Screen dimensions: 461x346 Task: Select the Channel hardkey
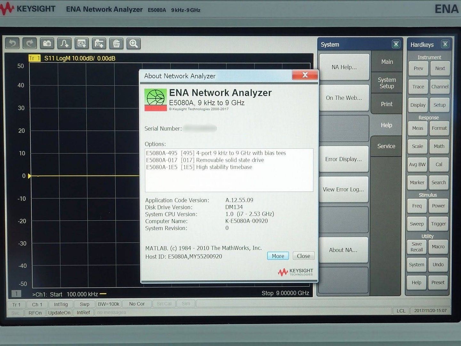click(440, 86)
